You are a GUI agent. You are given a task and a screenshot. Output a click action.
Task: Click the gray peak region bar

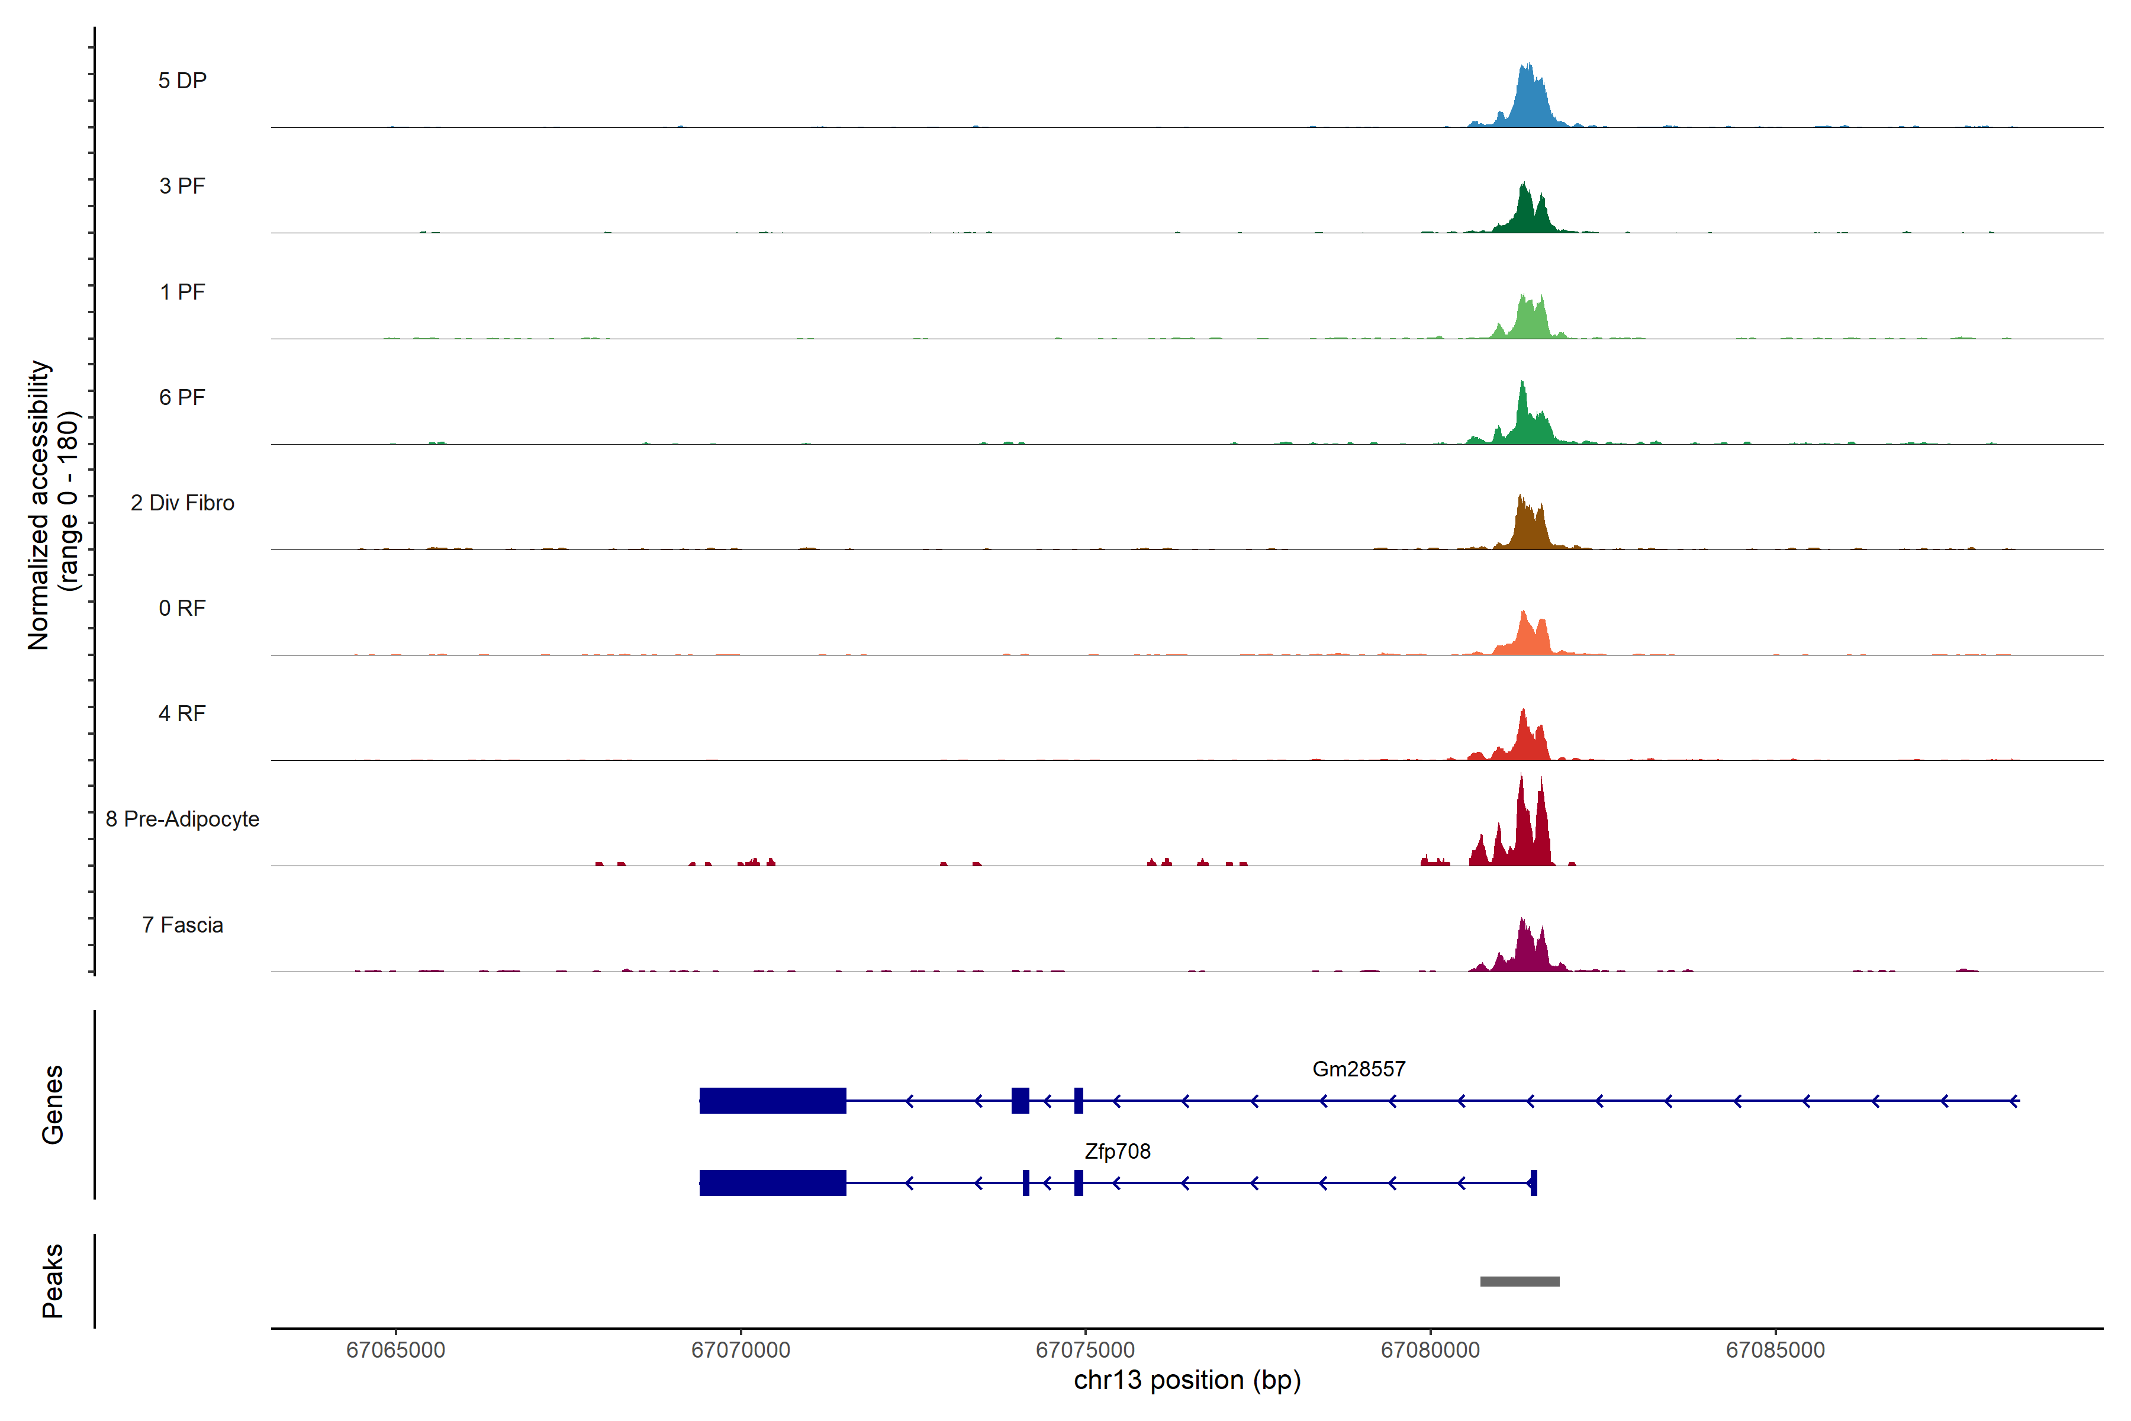pos(1520,1281)
